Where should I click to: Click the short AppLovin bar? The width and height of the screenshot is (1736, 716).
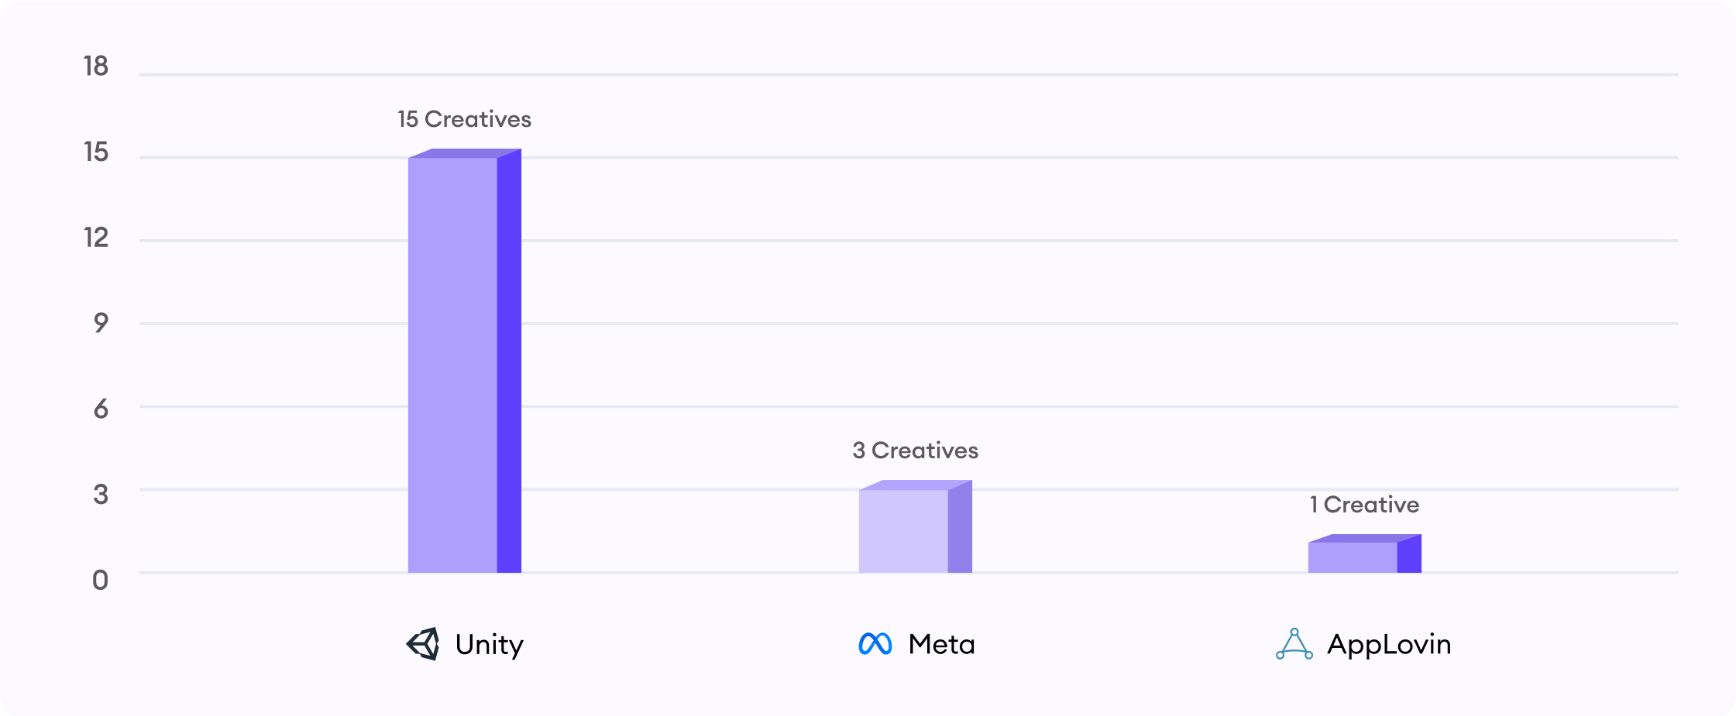tap(1365, 553)
